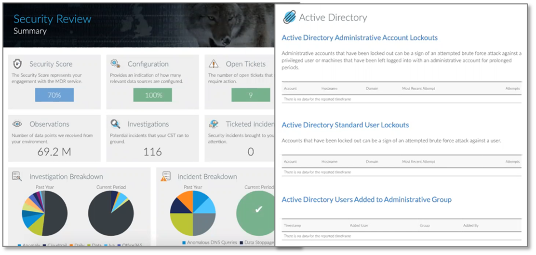This screenshot has width=536, height=255.
Task: Click the Ticketed Incidents icon
Action: point(214,124)
